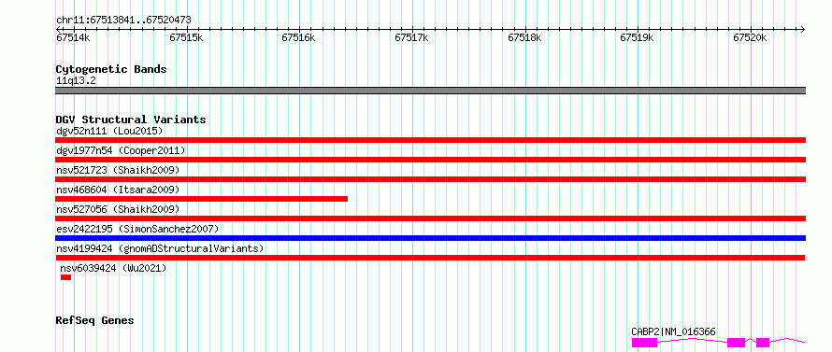Select the red bar under nsv4199424

430,258
